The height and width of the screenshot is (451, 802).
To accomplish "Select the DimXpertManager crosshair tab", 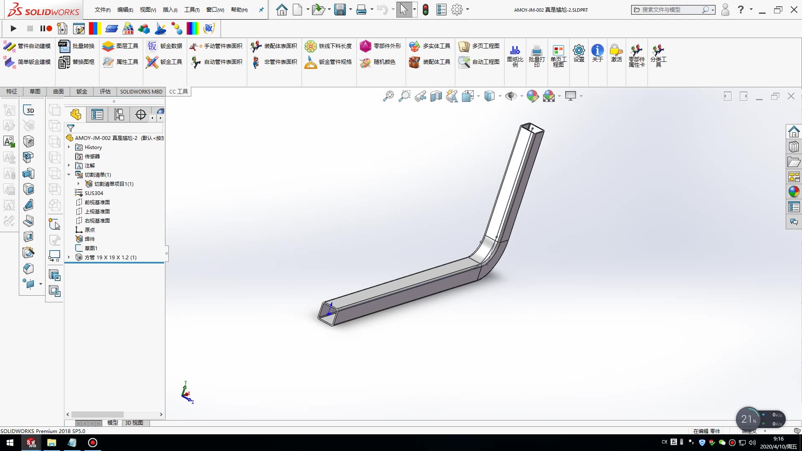I will [141, 114].
